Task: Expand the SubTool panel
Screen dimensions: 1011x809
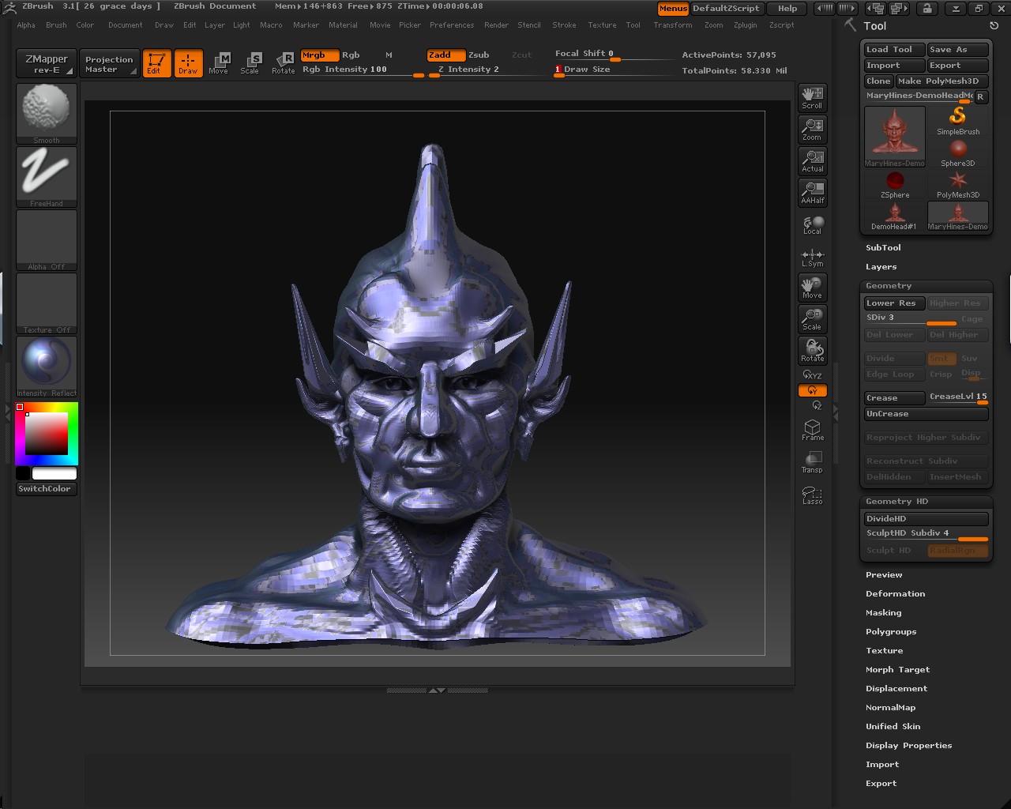Action: (883, 247)
